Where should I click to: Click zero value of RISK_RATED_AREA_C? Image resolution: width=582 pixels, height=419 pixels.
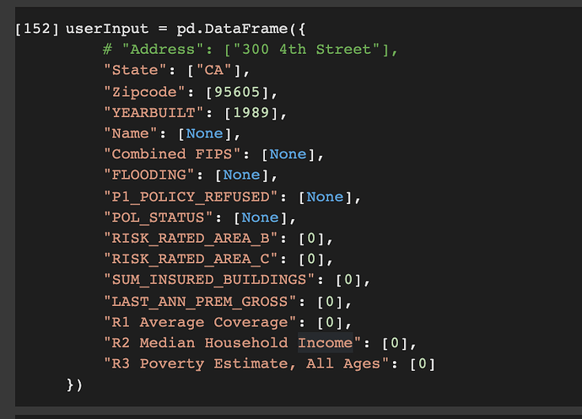click(311, 259)
